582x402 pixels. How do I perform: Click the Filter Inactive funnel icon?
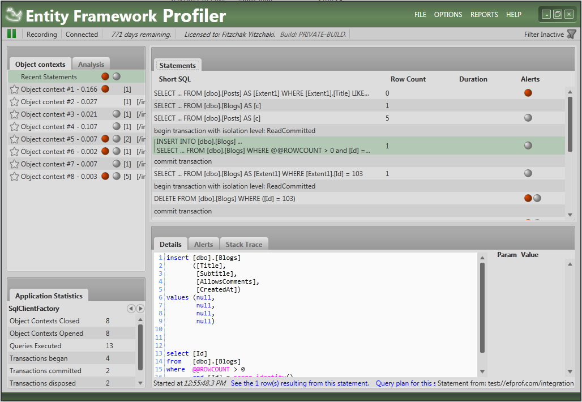click(x=572, y=35)
